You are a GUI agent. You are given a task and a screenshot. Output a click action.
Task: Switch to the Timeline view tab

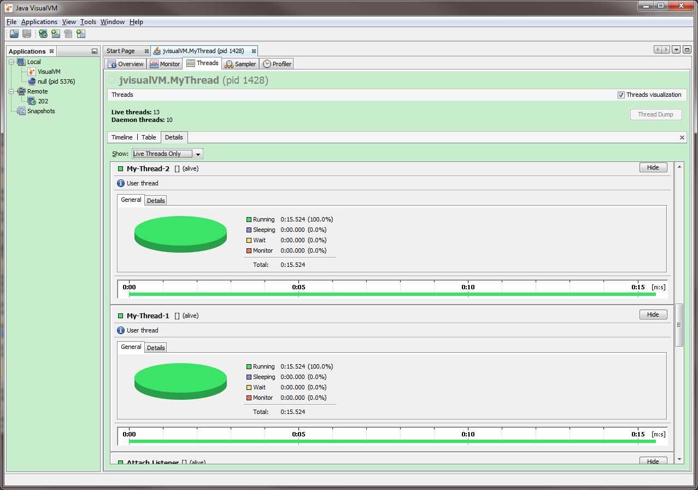[x=122, y=137]
